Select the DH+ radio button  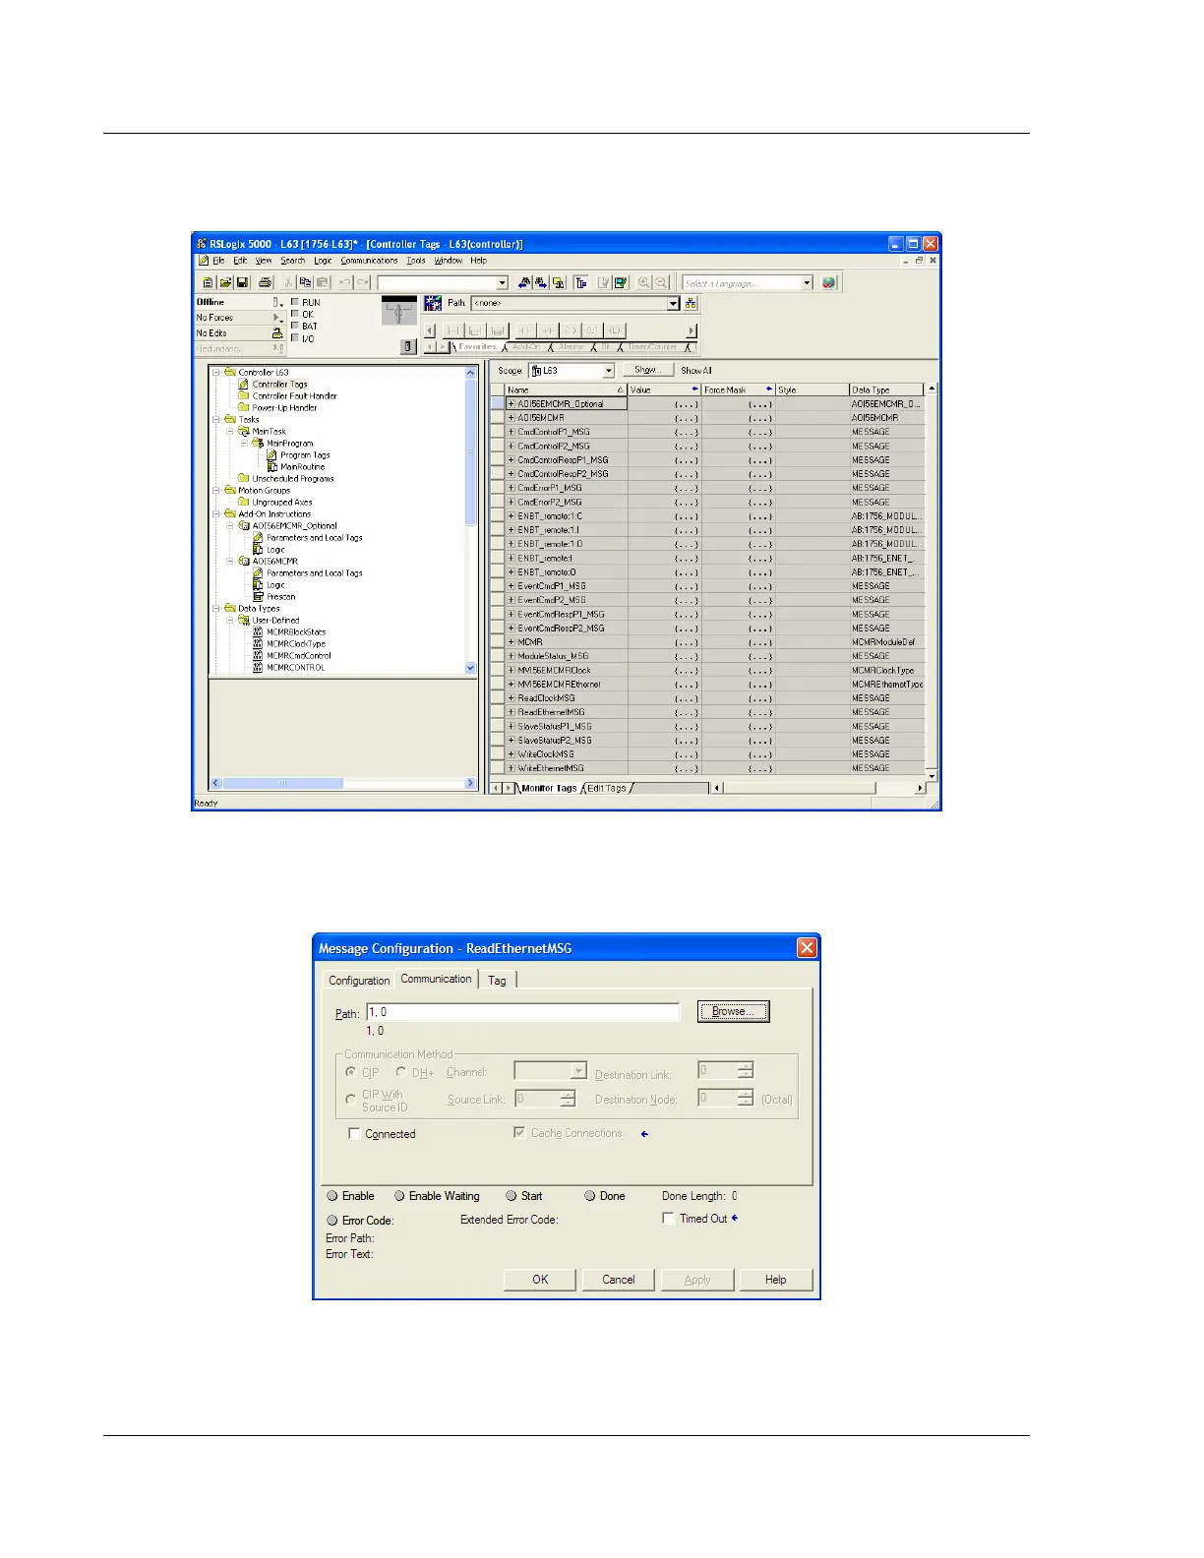[400, 1072]
